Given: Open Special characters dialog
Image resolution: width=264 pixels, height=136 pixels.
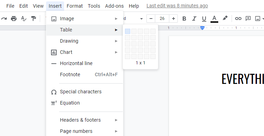Looking at the screenshot, I should 85,92.
